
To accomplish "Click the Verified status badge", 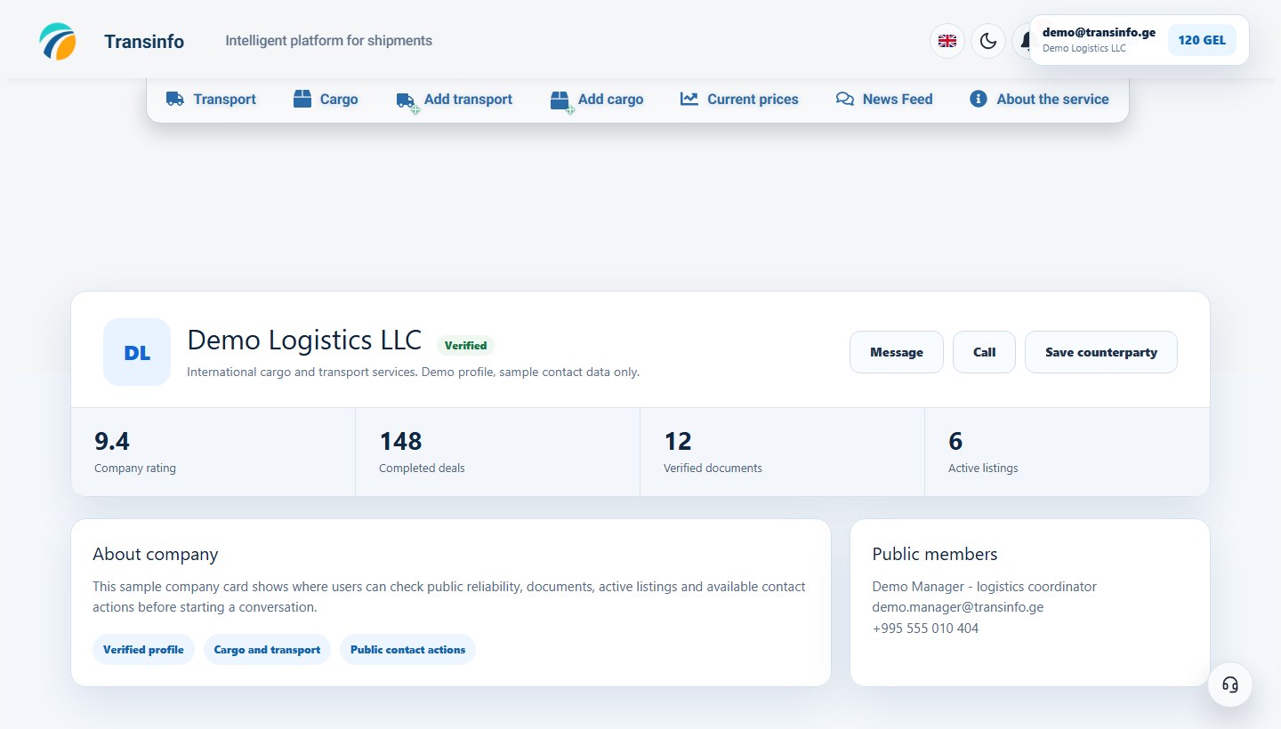I will point(465,345).
